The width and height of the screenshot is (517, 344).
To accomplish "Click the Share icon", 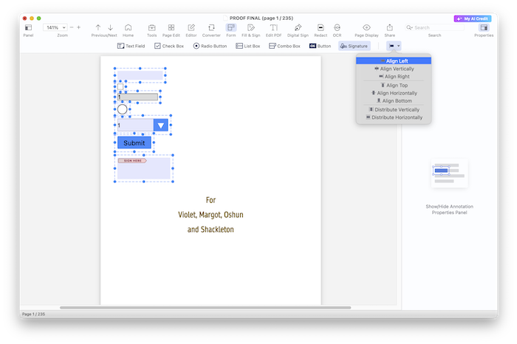I will [x=390, y=27].
